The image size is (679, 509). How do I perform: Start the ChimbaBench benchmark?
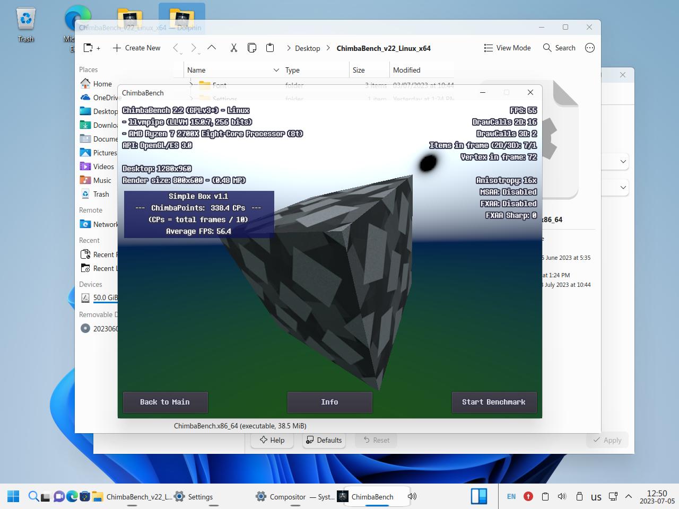[494, 402]
